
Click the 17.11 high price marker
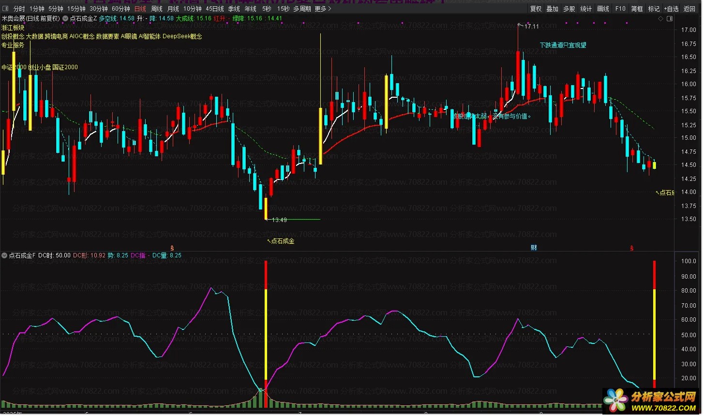point(531,27)
